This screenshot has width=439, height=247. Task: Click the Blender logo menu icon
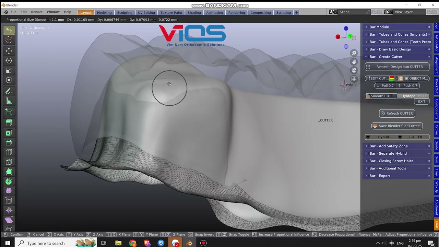point(5,12)
